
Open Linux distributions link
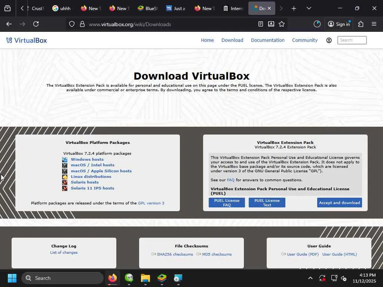pyautogui.click(x=91, y=176)
